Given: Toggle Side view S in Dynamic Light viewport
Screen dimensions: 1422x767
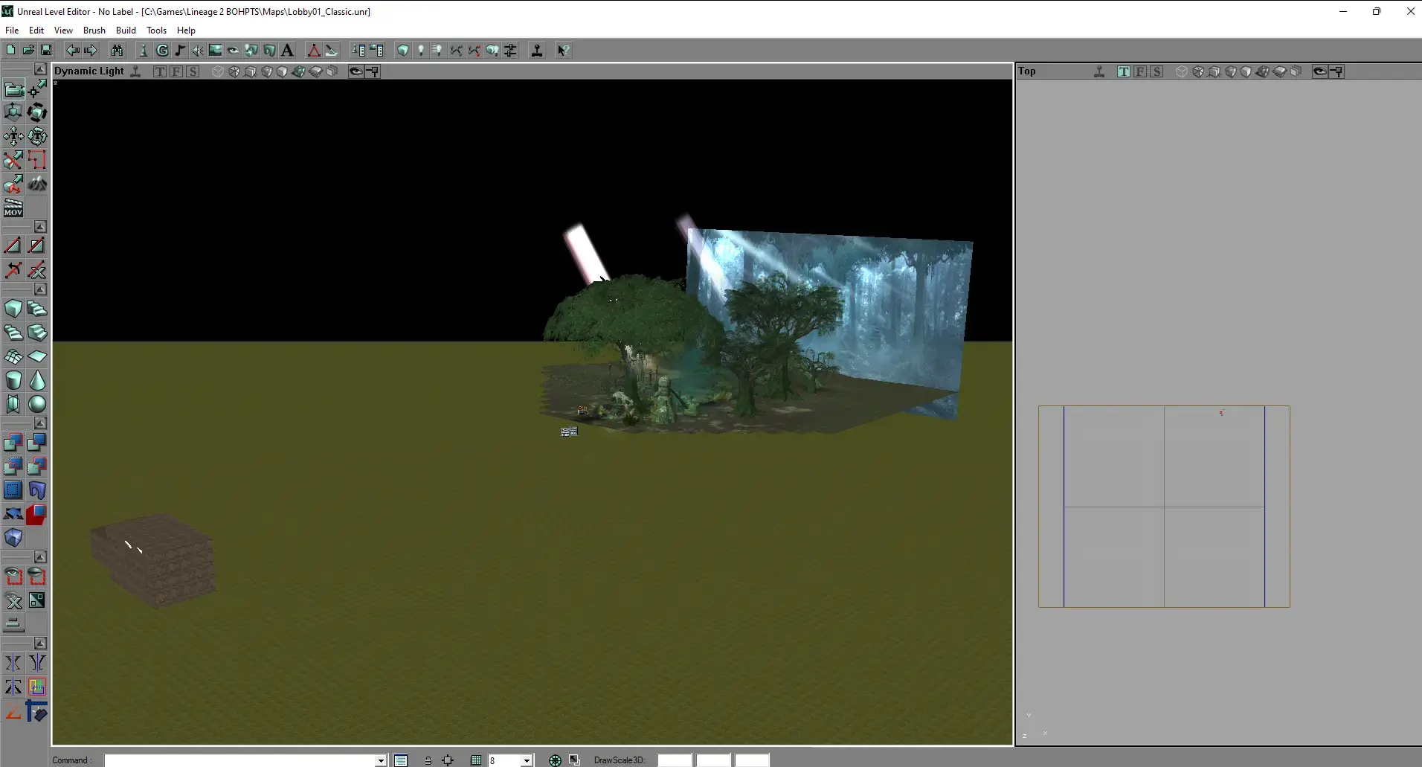Looking at the screenshot, I should coord(193,71).
